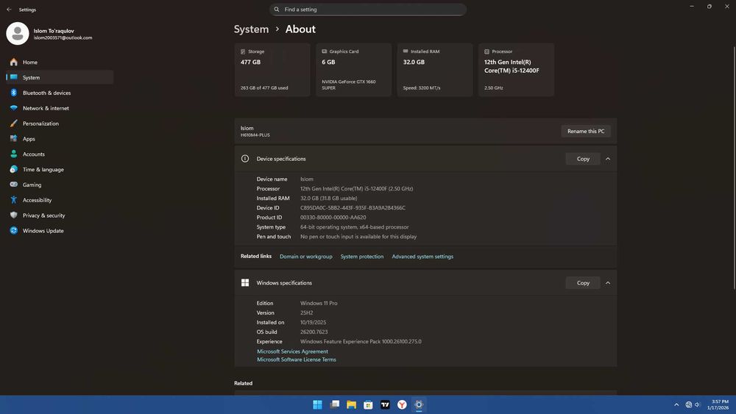Go back with the Settings back arrow
The image size is (736, 414).
pos(9,10)
